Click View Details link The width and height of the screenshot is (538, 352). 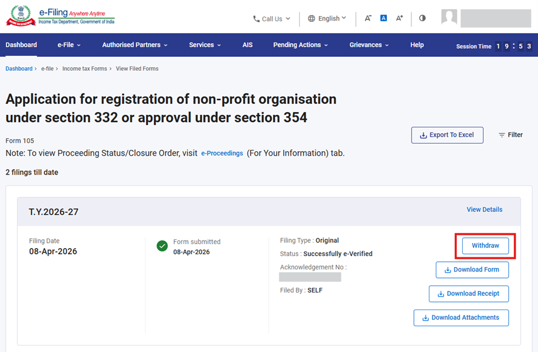pos(484,210)
